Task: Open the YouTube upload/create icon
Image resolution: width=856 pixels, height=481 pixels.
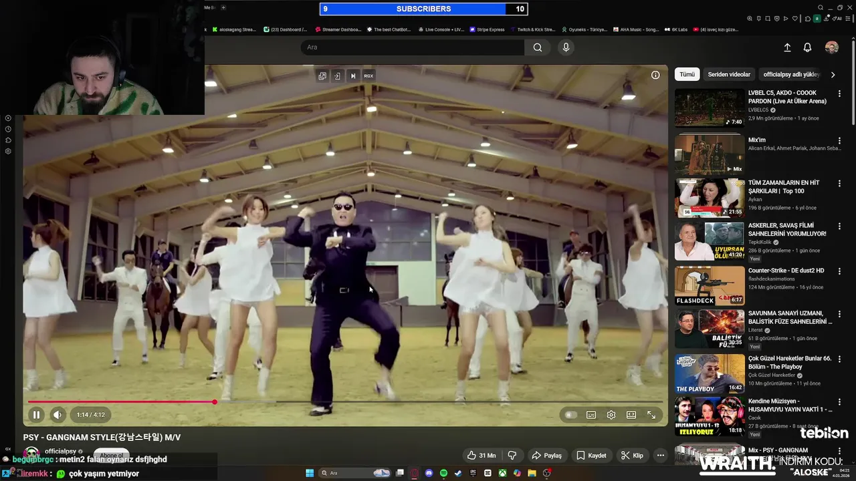Action: [x=787, y=47]
